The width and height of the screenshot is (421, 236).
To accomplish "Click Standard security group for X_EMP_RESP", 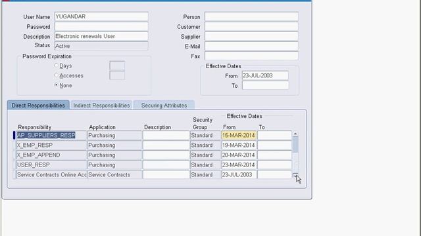I will 206,146.
